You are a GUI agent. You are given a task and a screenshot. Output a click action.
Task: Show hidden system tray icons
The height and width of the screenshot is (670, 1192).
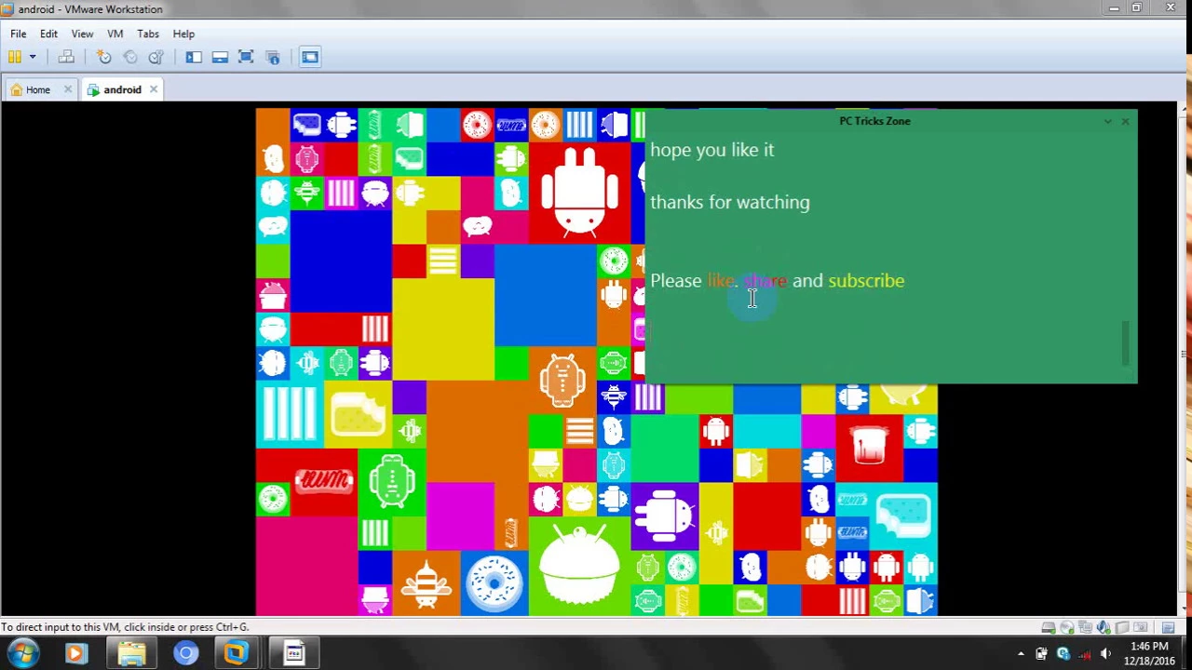click(1021, 654)
